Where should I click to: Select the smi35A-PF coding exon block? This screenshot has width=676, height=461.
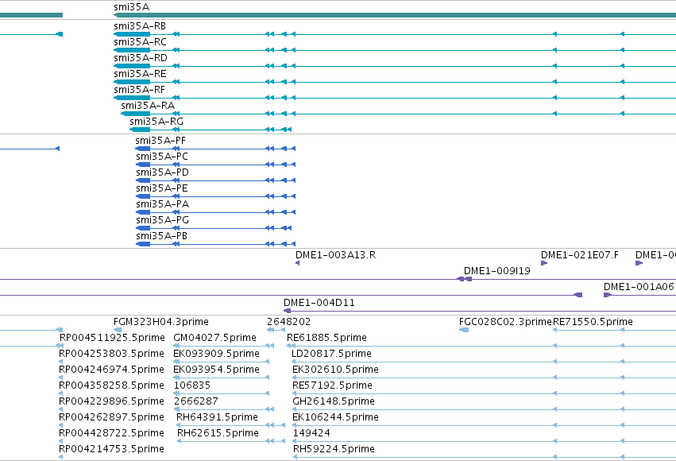pyautogui.click(x=143, y=149)
